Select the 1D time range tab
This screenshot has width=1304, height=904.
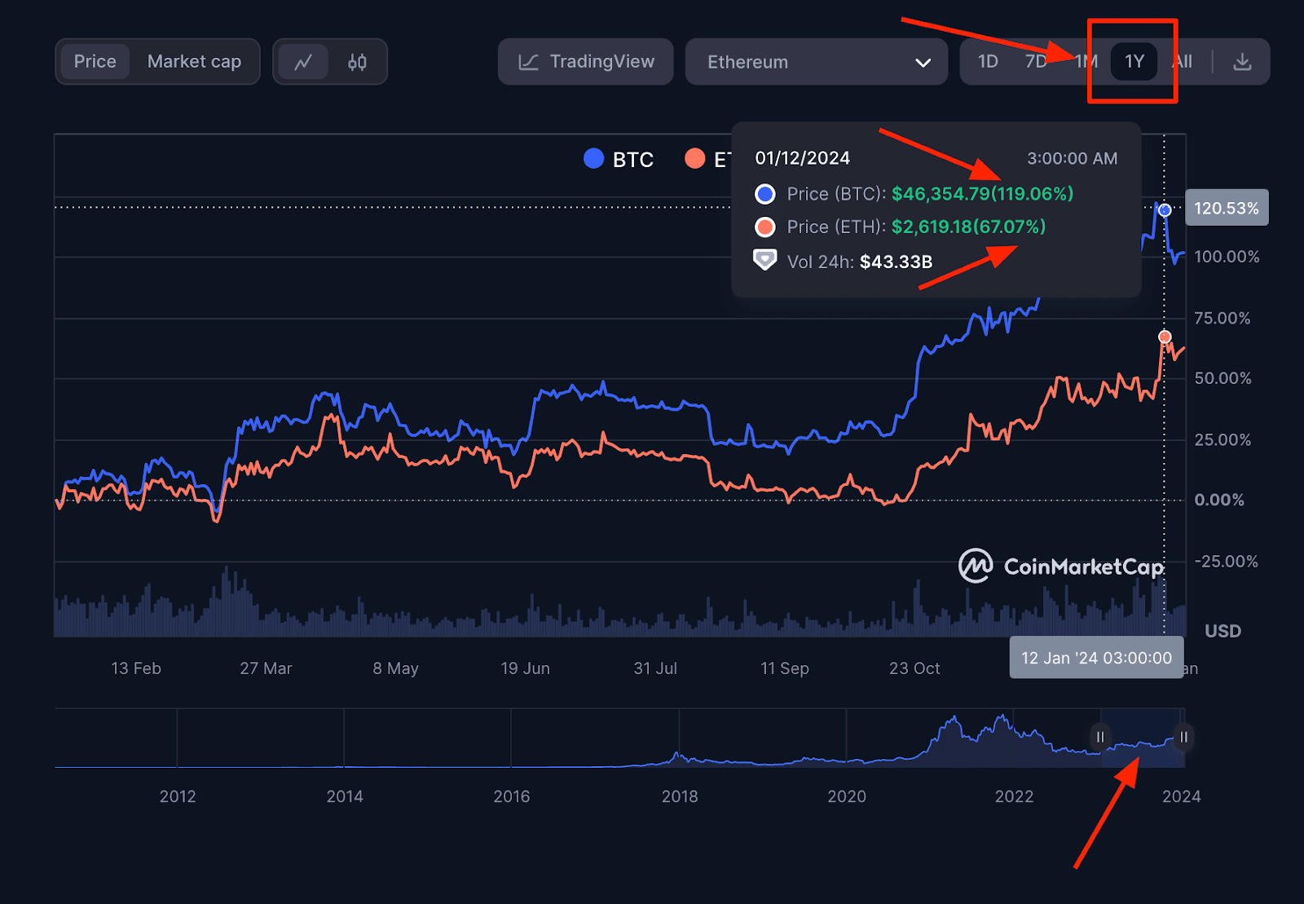[x=988, y=62]
